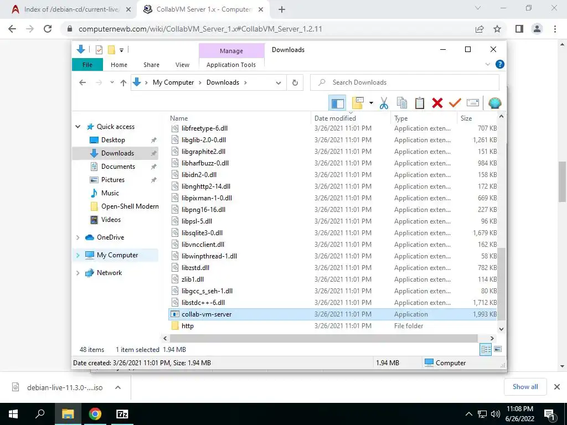The height and width of the screenshot is (425, 567).
Task: Sort by the Date modified column
Action: [x=335, y=118]
